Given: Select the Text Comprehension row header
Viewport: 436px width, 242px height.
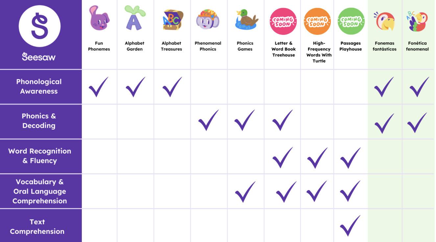Looking at the screenshot, I should pos(37,227).
